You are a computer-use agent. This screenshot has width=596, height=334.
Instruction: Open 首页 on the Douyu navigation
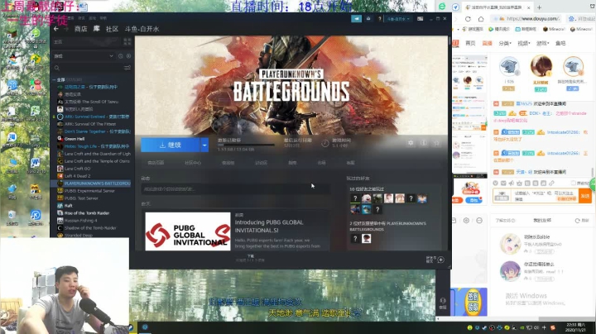470,43
